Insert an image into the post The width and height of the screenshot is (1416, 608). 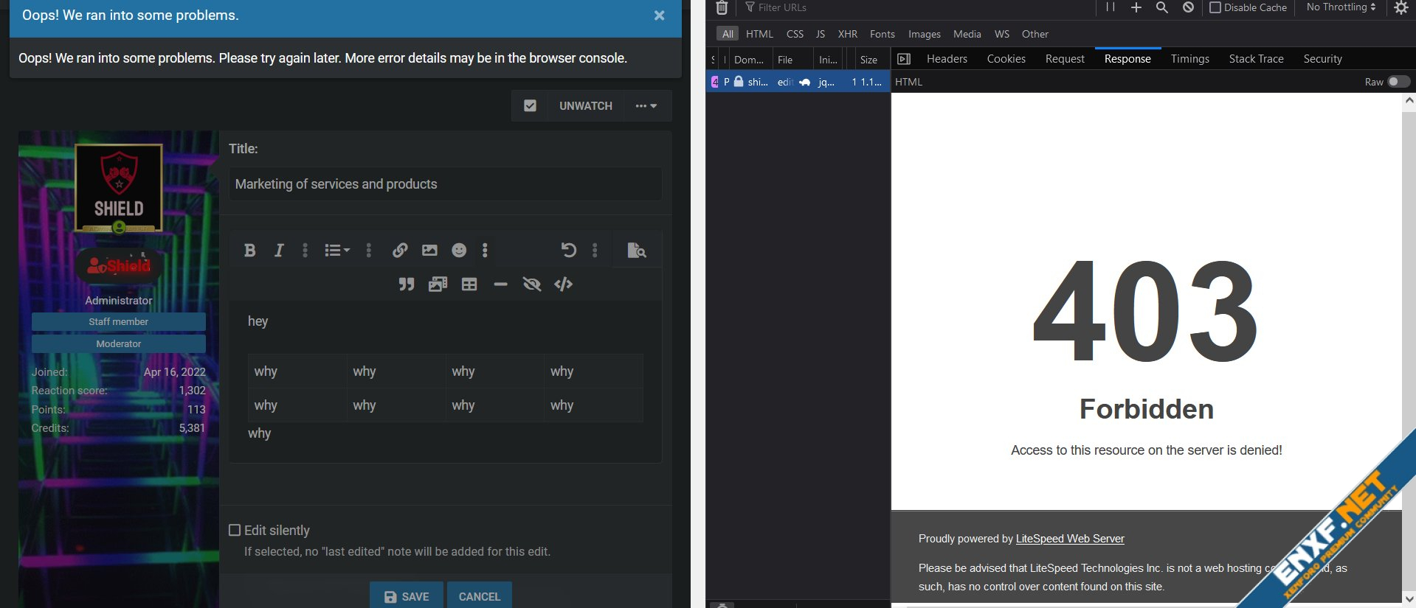(429, 251)
